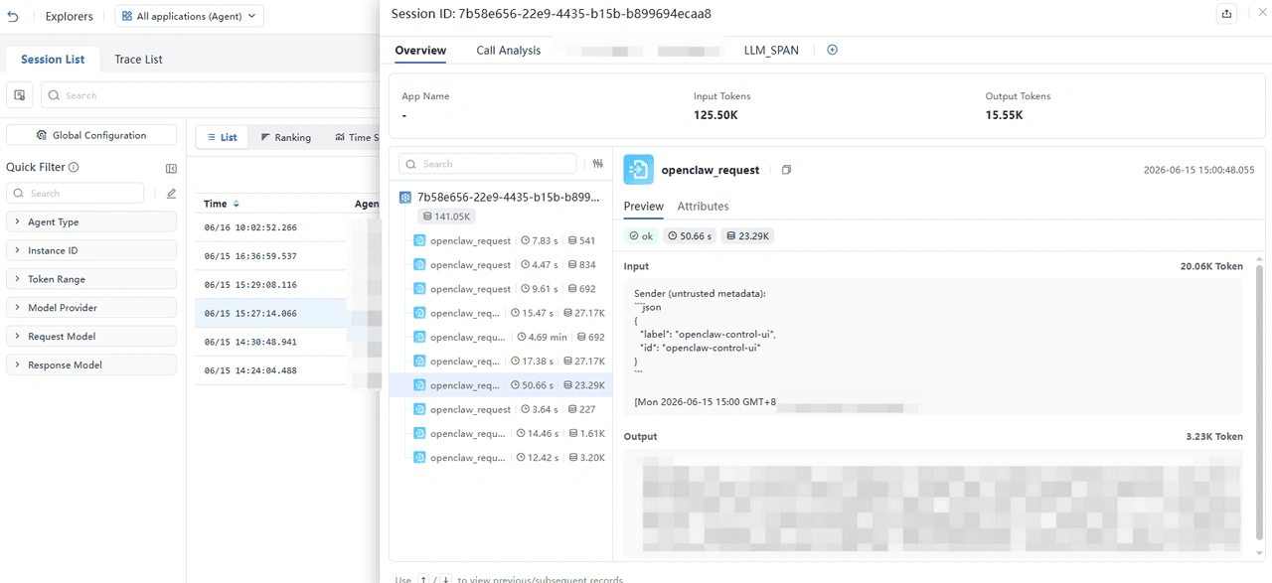Click the 141.05K token badge
The height and width of the screenshot is (583, 1272).
tap(447, 217)
